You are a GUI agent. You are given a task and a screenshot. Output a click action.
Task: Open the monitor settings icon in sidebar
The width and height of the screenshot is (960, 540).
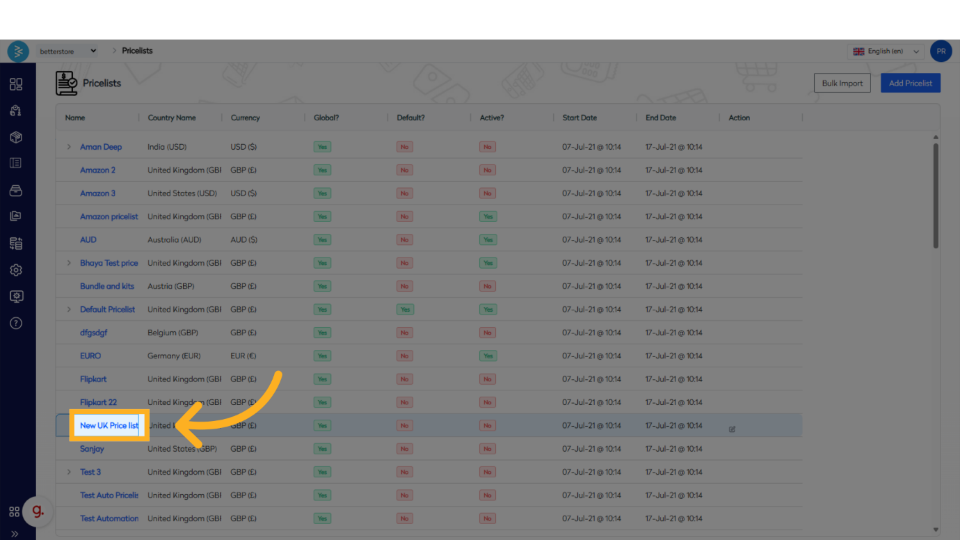[16, 296]
